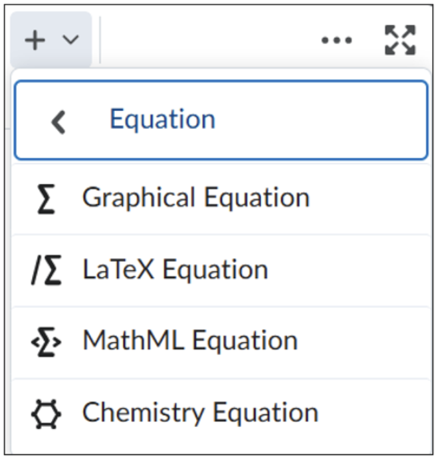
Task: Click the word "Graphical" in the first entry
Action: coord(139,198)
